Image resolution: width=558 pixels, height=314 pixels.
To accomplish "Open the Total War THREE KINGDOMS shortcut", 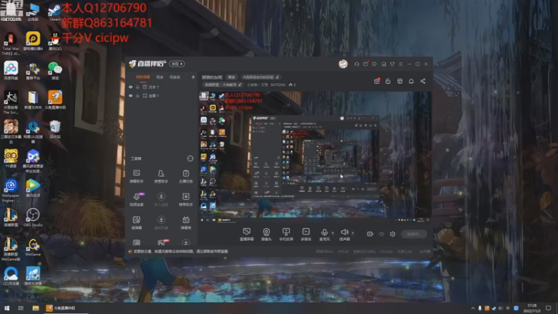I will click(10, 44).
